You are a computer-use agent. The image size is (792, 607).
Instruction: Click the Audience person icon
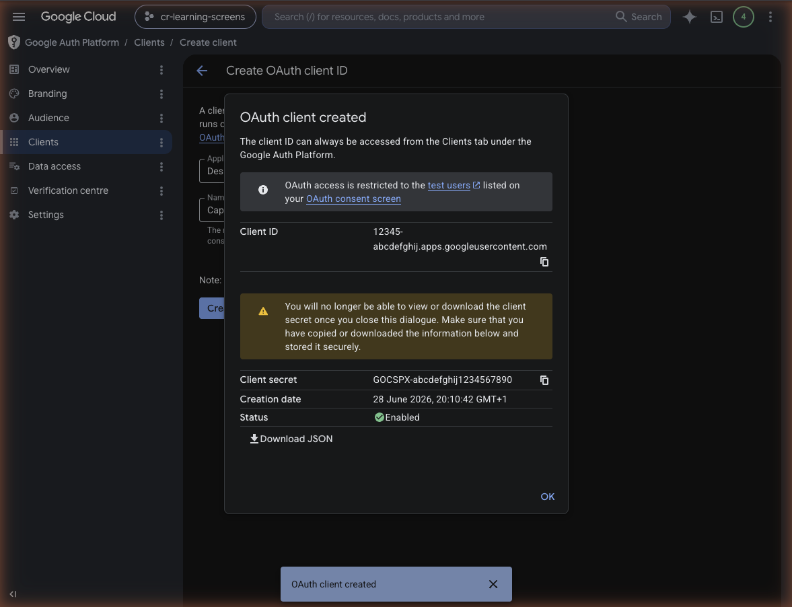point(14,118)
